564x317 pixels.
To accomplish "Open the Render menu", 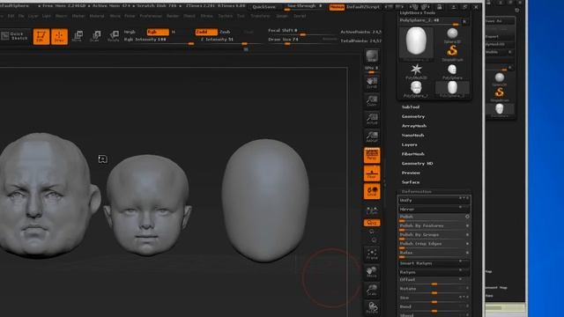I will point(173,16).
